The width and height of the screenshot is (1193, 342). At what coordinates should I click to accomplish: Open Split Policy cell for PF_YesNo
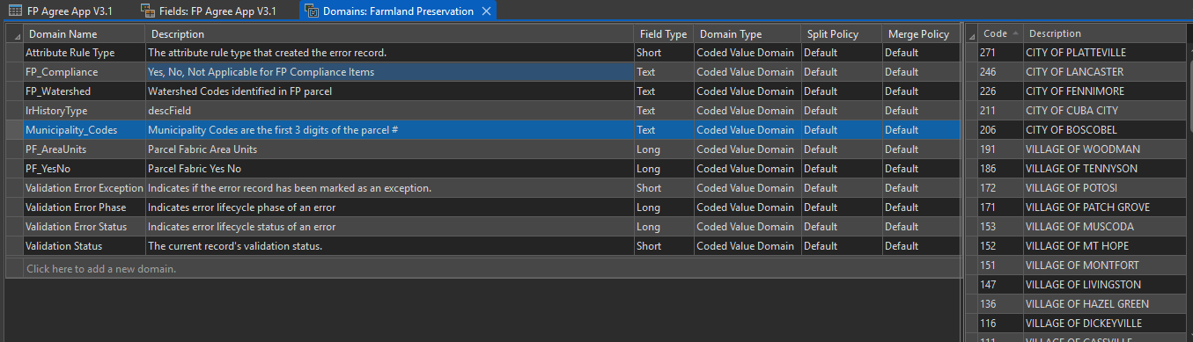pos(841,169)
